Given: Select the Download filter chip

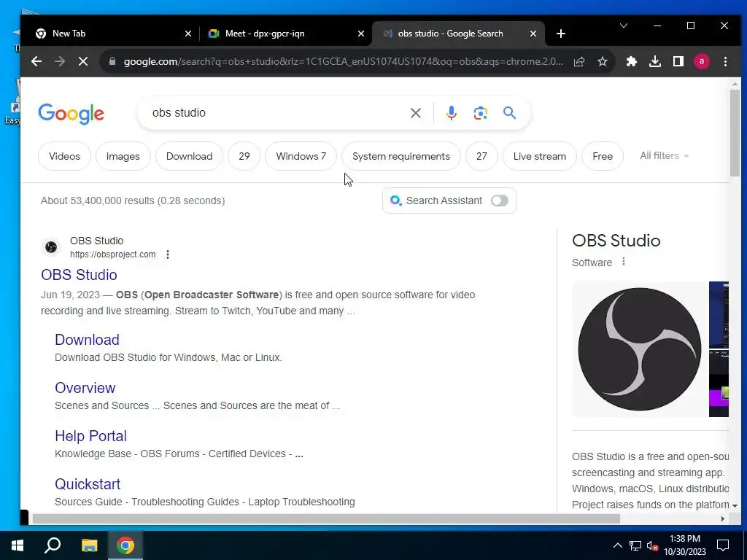Looking at the screenshot, I should [x=189, y=156].
